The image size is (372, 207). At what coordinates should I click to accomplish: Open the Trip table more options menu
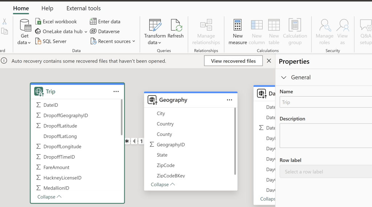[x=116, y=92]
